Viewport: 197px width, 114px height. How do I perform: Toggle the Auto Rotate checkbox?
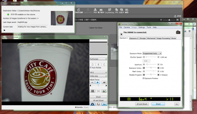[90, 67]
